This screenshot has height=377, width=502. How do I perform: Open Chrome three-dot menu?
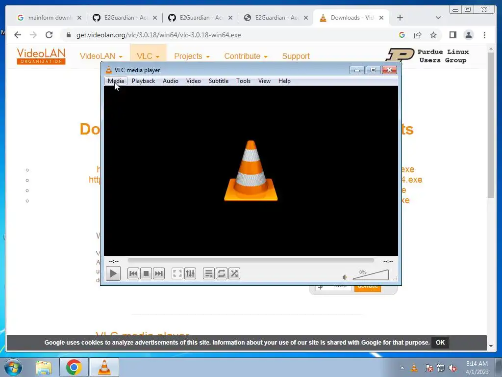484,35
